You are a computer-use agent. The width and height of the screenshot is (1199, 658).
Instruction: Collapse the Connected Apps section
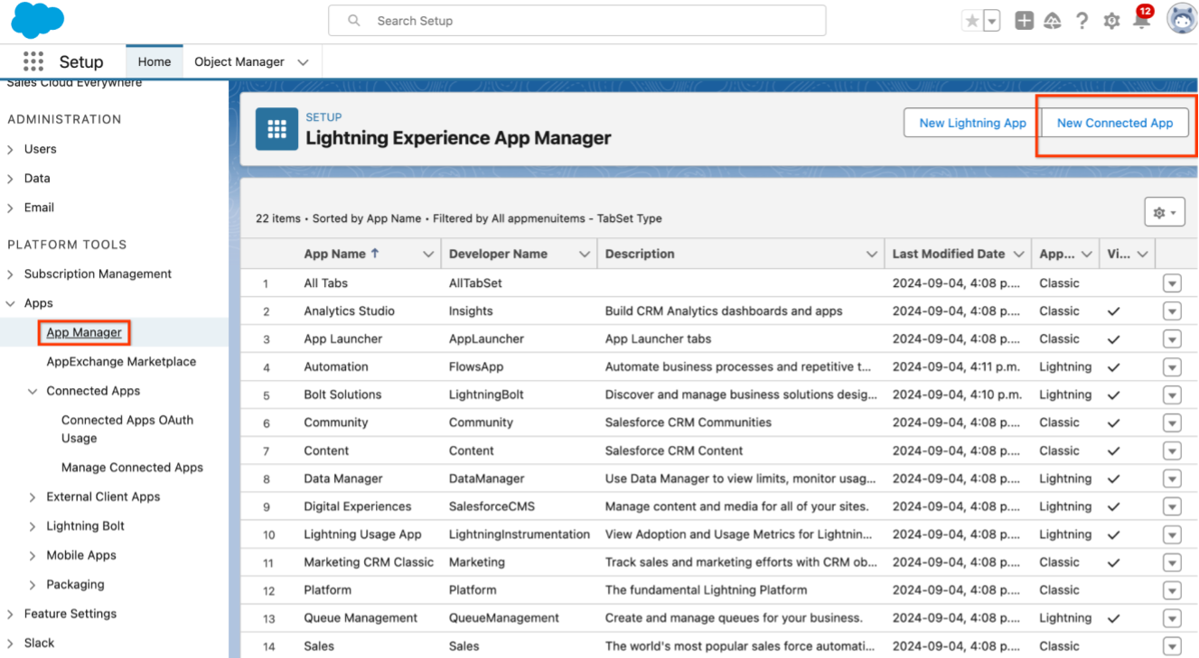tap(33, 392)
